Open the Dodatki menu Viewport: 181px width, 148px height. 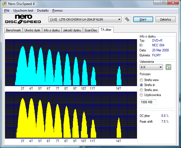(x=43, y=11)
